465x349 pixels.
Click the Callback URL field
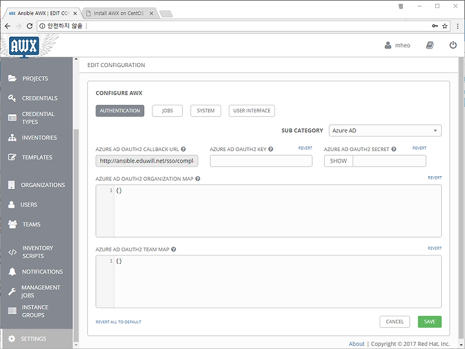[147, 161]
